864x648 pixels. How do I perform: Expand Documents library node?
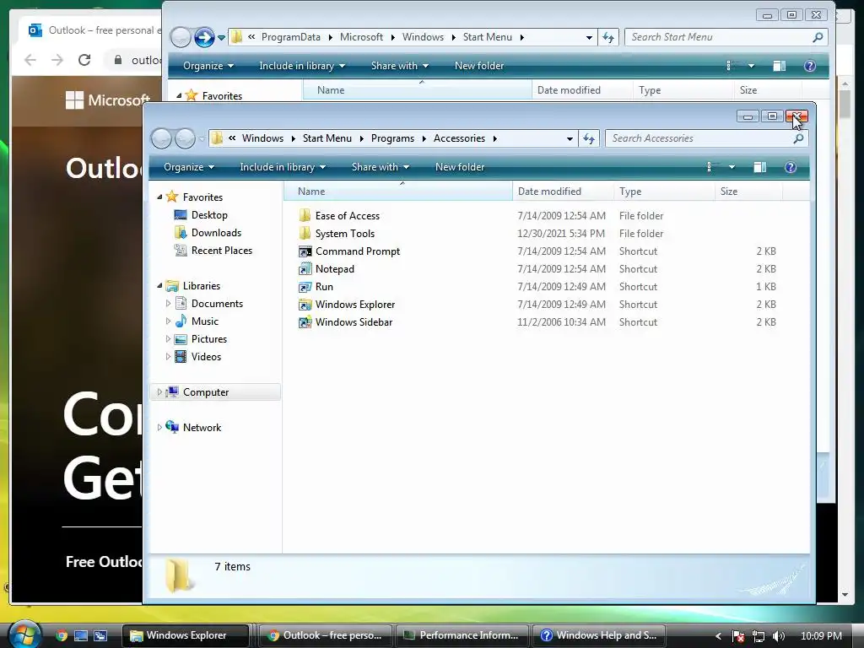pyautogui.click(x=168, y=304)
